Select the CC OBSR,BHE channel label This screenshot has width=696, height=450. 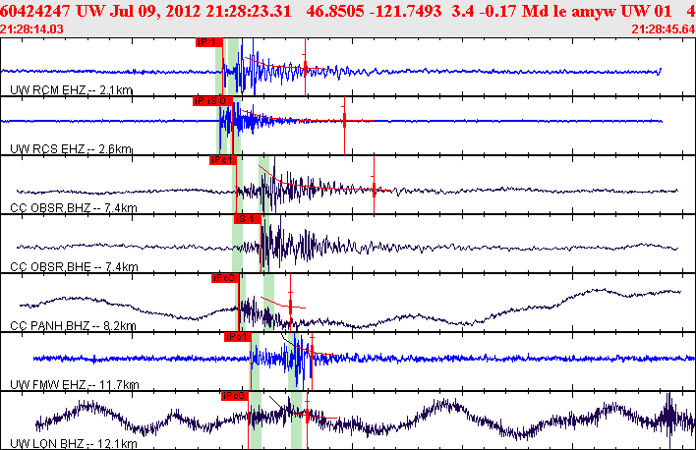50,267
